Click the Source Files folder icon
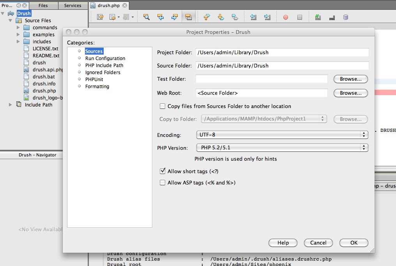This screenshot has height=266, width=396. click(x=19, y=20)
